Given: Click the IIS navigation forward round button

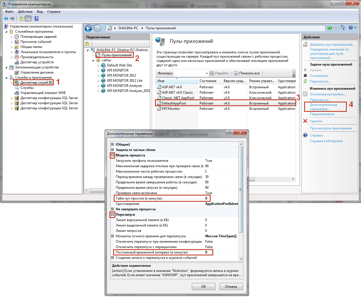Looking at the screenshot, I should [x=97, y=28].
